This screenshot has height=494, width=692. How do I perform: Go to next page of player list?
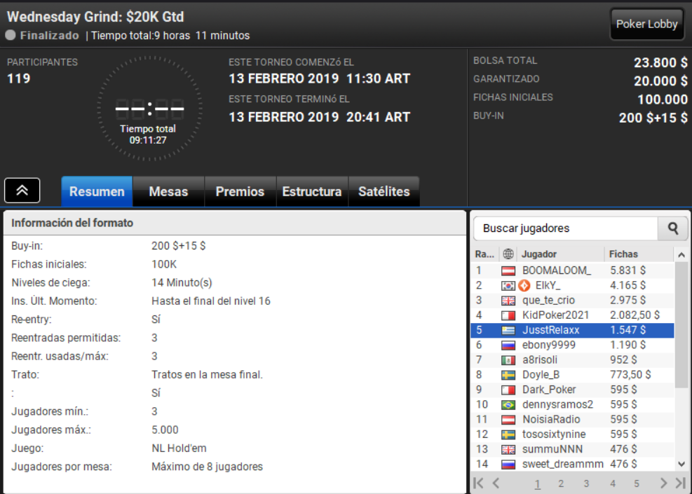pos(663,483)
